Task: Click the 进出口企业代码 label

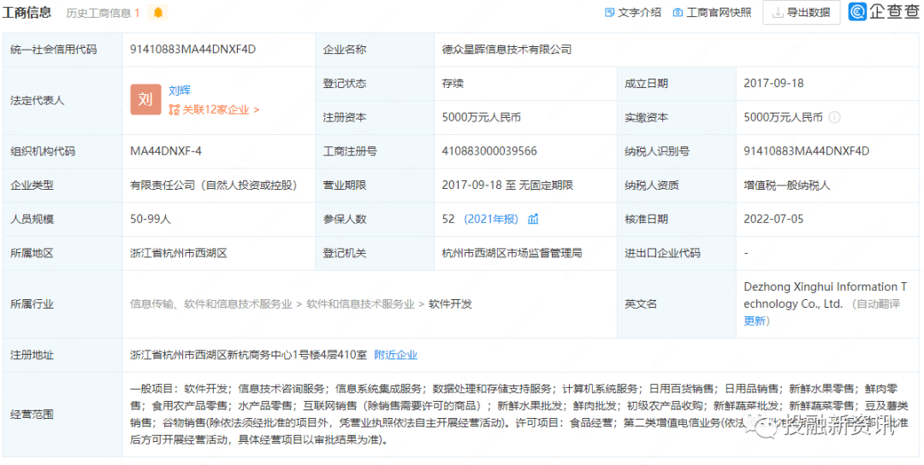Action: coord(662,253)
